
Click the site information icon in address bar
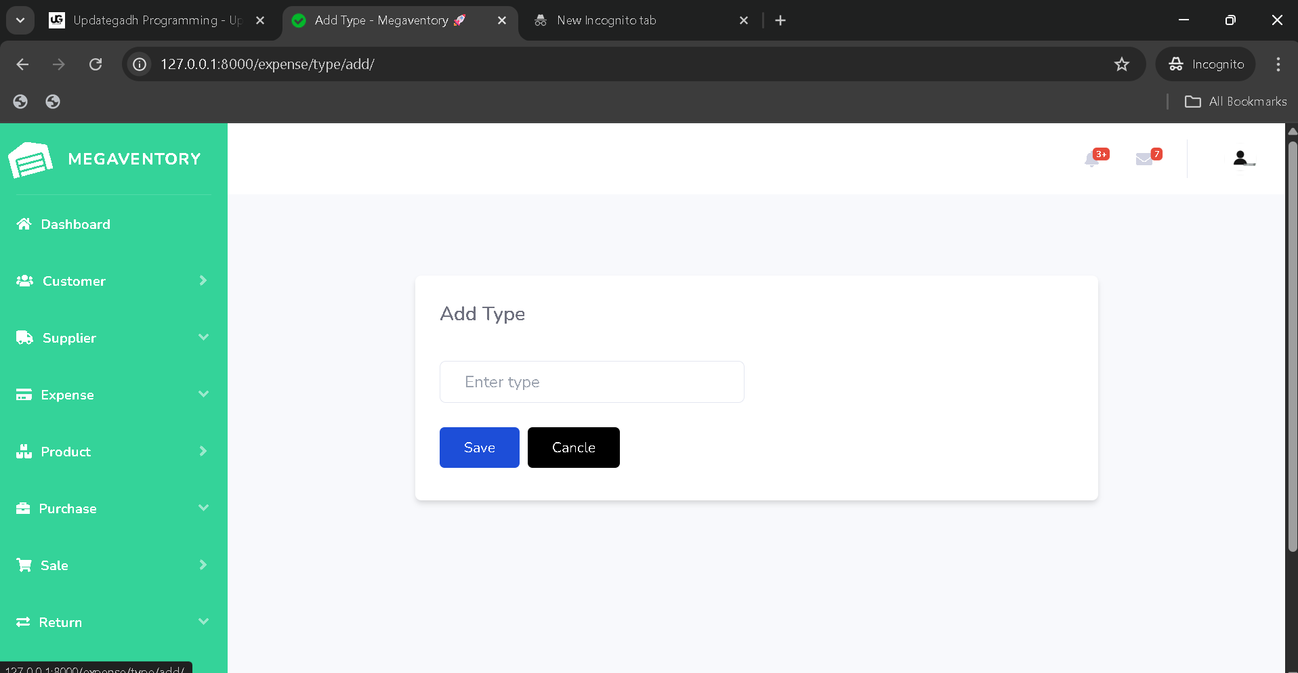tap(140, 64)
